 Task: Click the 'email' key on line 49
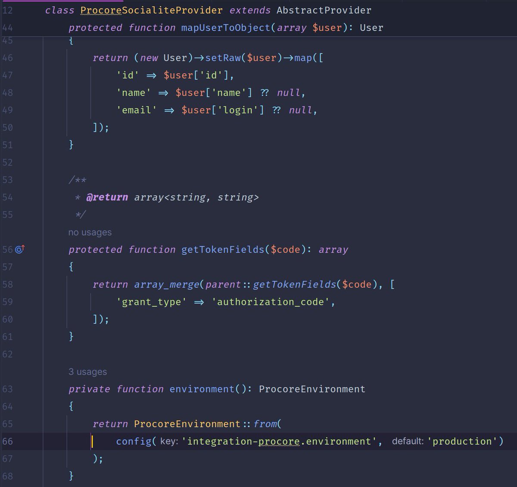click(137, 110)
